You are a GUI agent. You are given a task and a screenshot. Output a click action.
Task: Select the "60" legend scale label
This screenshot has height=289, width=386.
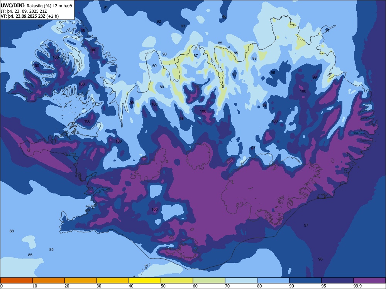point(195,286)
